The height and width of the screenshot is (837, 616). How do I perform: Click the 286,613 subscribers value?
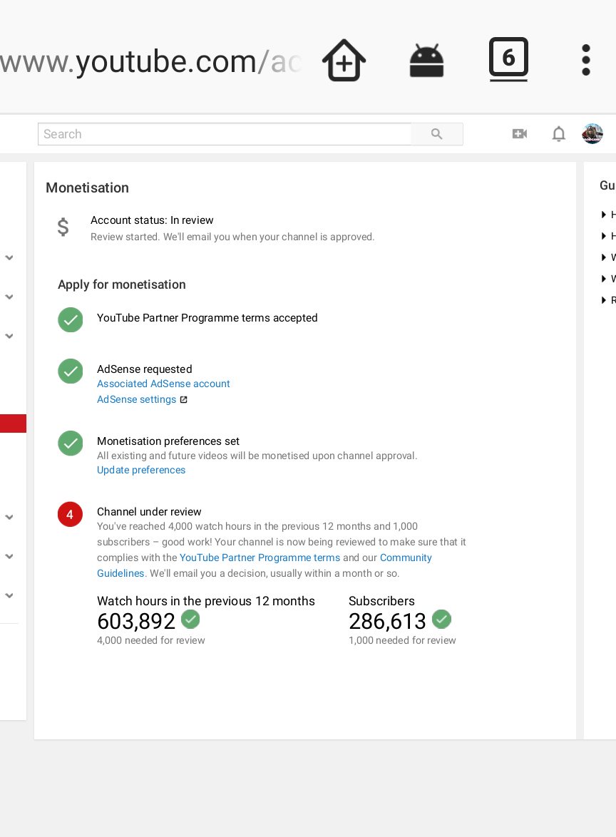point(388,621)
